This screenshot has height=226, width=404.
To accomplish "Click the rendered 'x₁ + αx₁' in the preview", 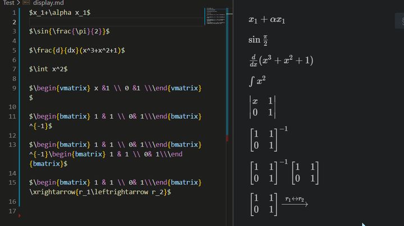I will (x=267, y=20).
